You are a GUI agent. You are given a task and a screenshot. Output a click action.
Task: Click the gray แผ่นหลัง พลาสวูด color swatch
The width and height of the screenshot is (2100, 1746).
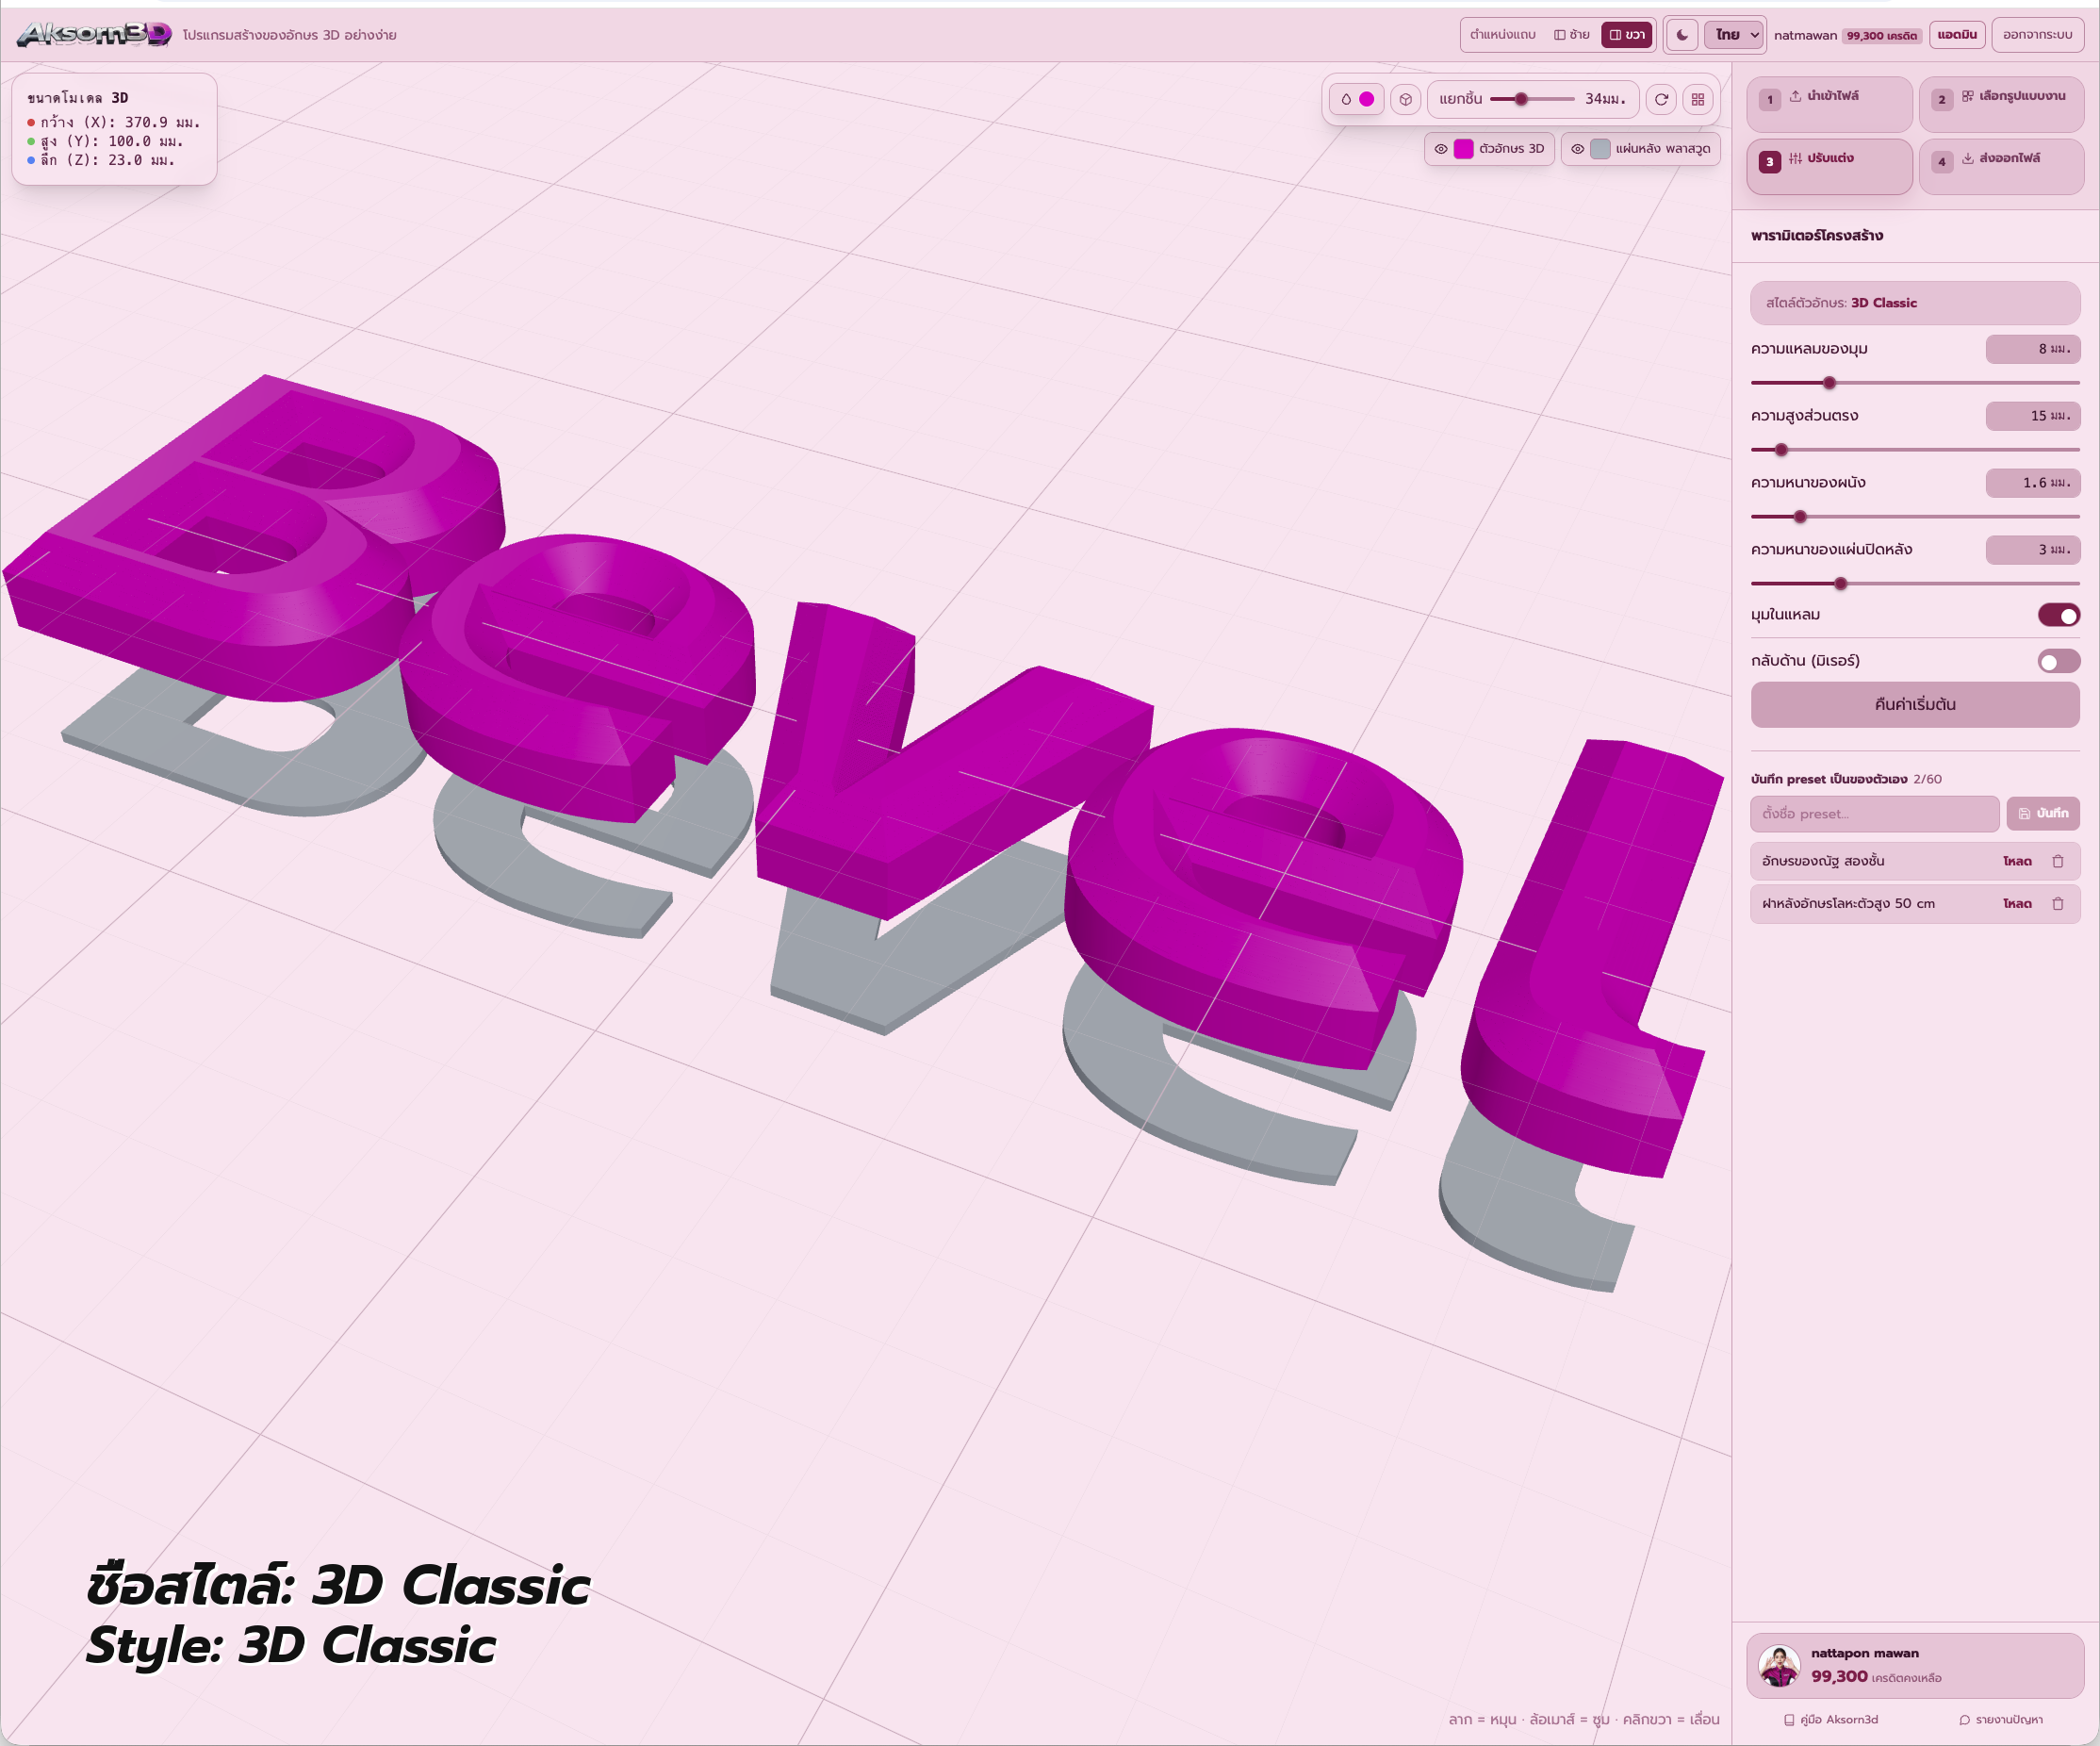(x=1600, y=149)
